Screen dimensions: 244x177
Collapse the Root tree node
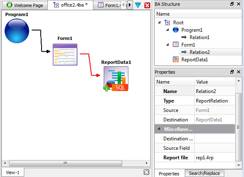tap(159, 22)
